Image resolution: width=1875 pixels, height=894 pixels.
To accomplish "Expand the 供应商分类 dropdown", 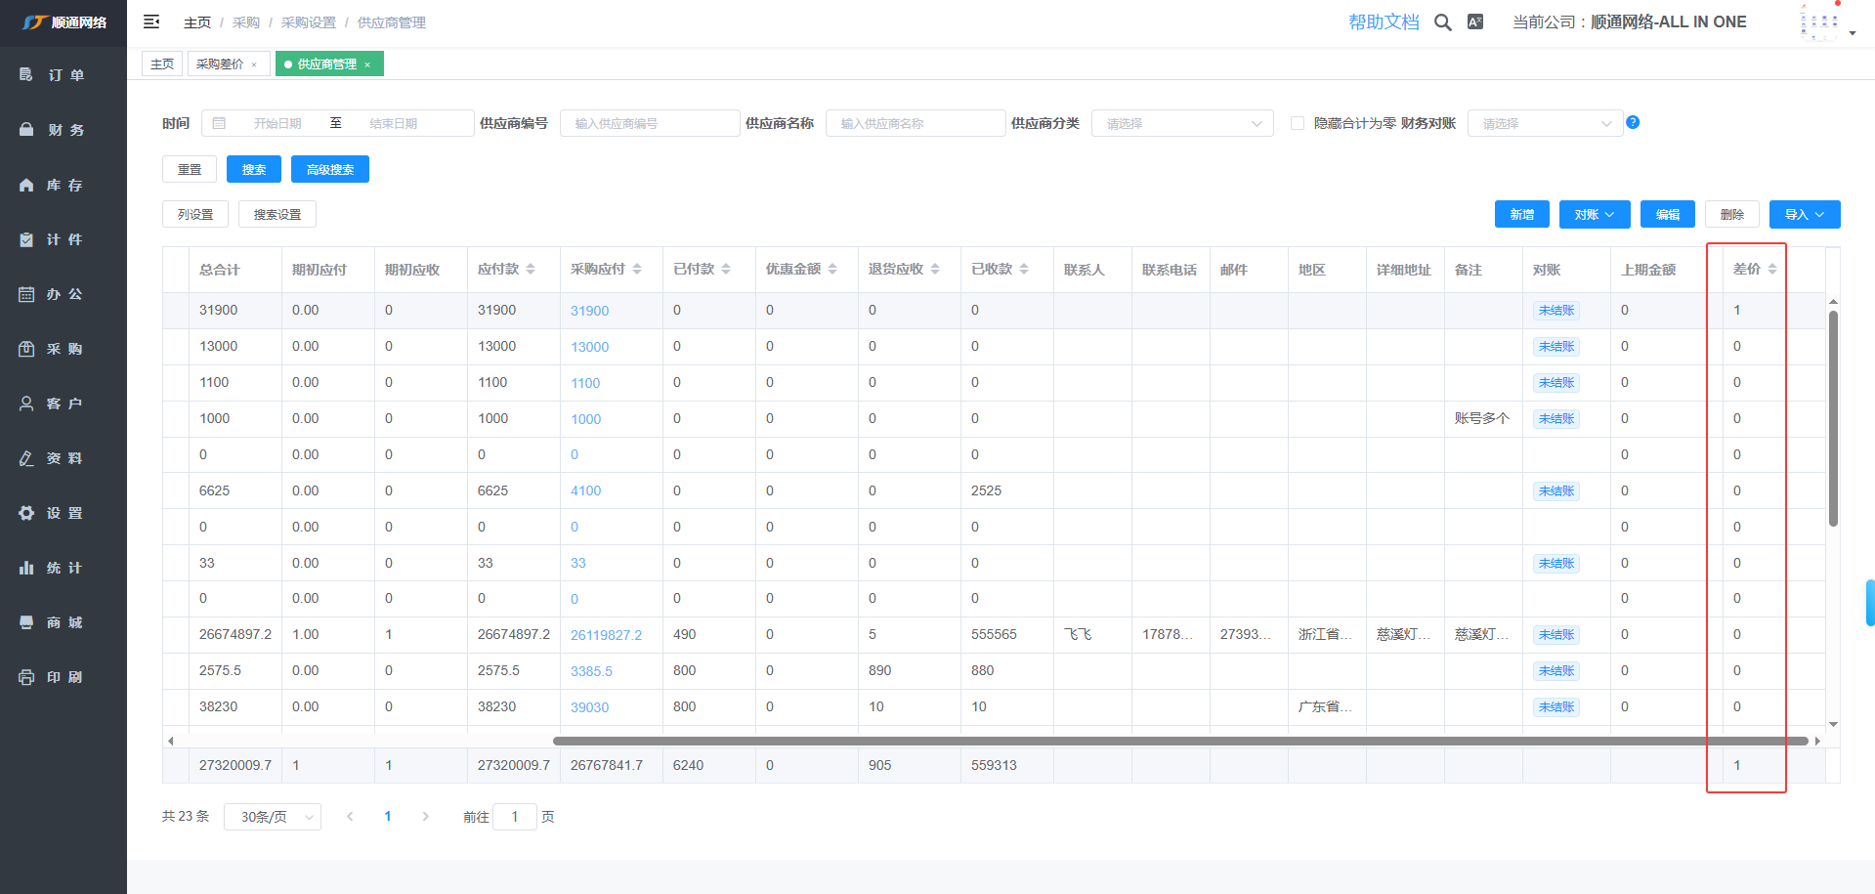I will point(1181,123).
